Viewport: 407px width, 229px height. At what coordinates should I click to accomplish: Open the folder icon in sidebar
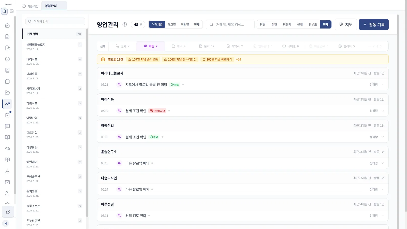pos(7,93)
